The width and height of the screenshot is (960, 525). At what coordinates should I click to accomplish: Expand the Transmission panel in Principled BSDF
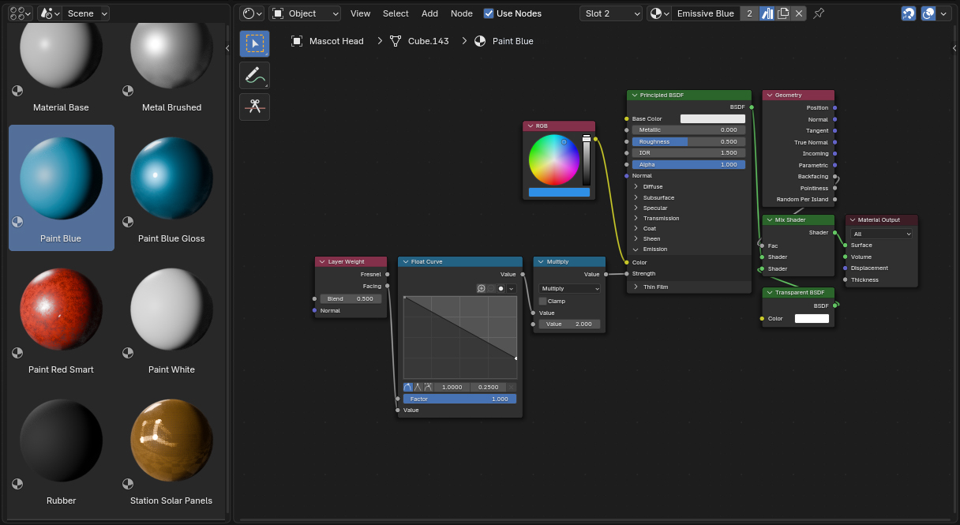click(x=636, y=218)
